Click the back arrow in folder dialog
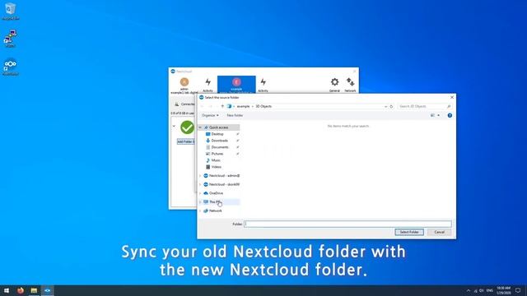 click(203, 106)
